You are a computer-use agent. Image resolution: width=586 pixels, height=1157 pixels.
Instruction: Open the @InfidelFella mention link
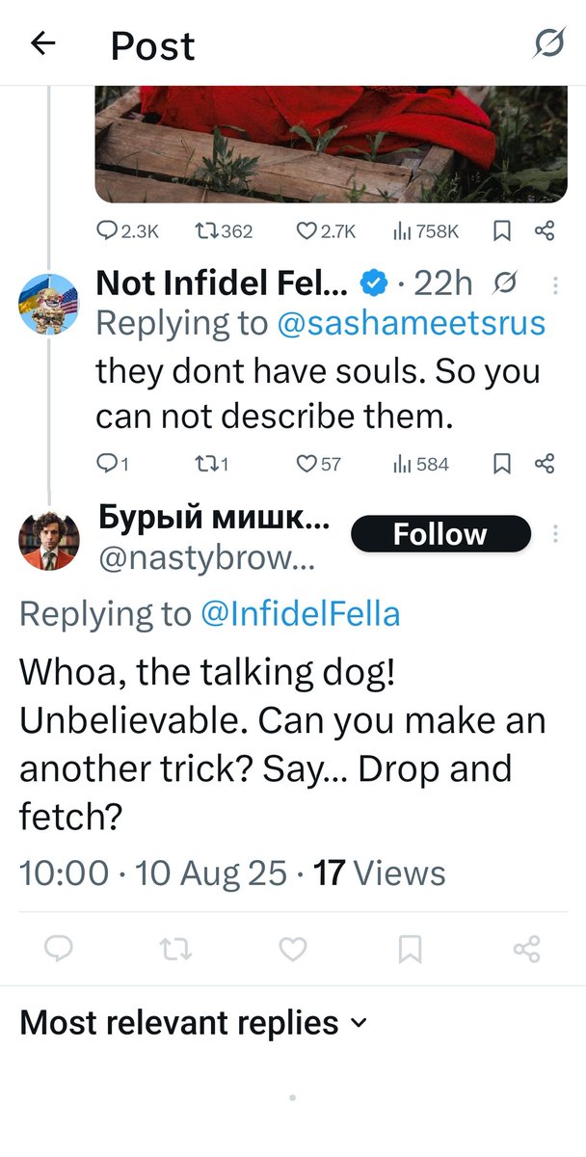coord(300,614)
